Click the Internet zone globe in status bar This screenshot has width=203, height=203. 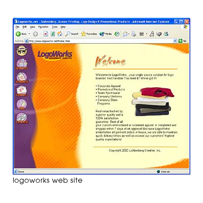[158, 172]
